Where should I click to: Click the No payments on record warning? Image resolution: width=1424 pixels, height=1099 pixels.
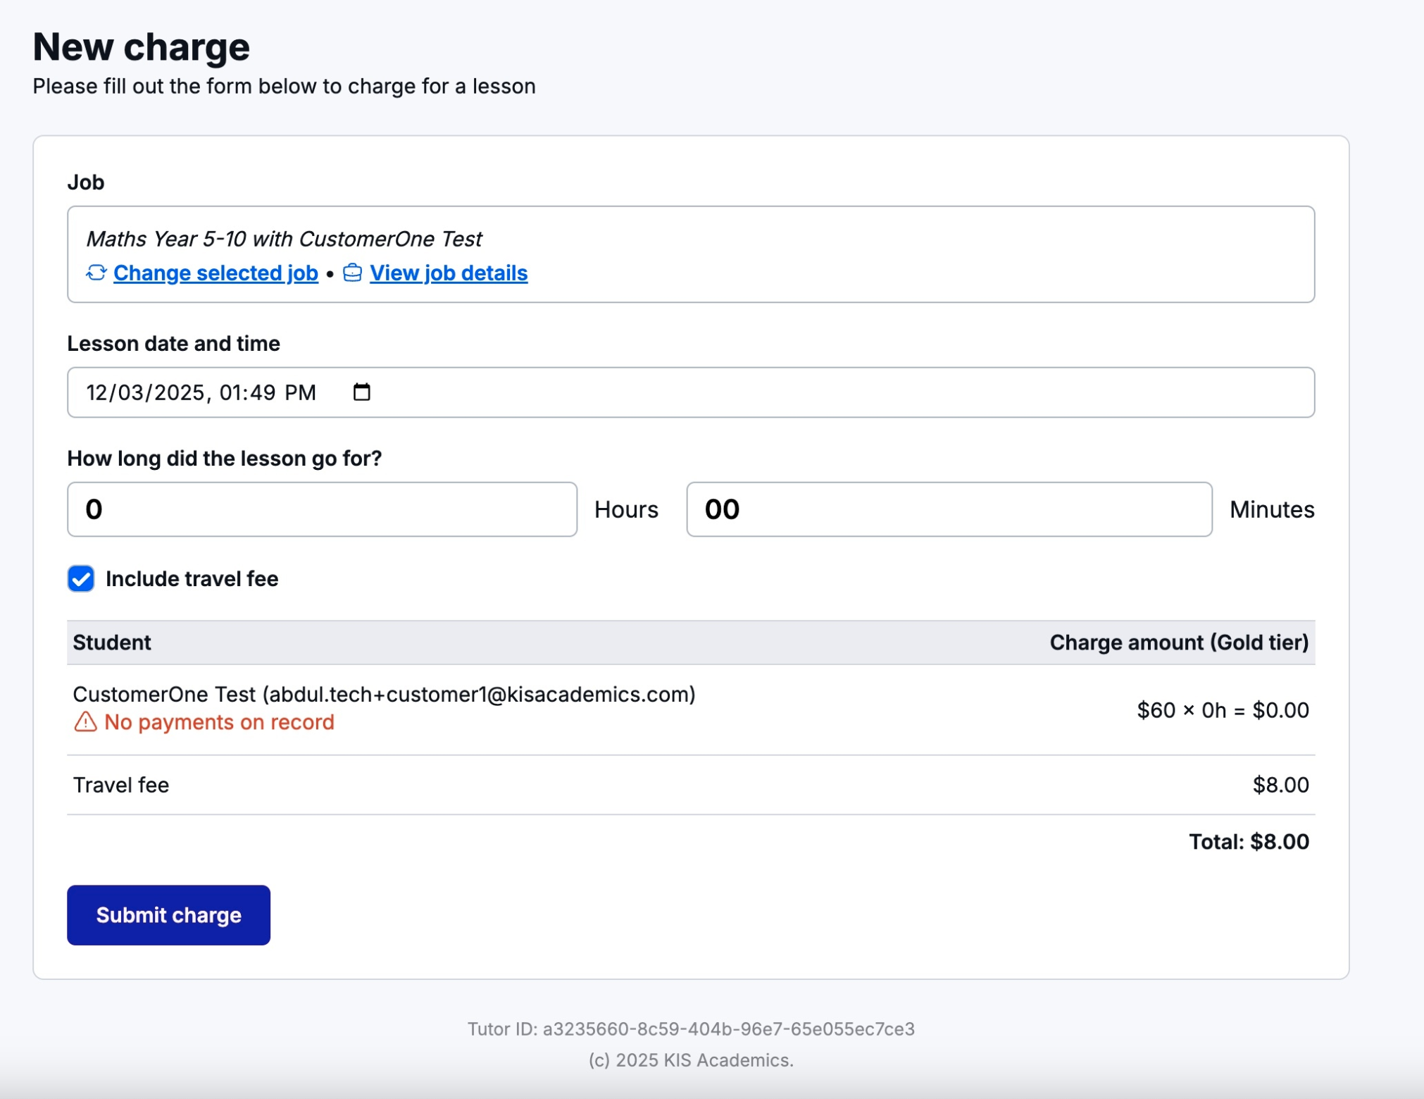tap(218, 722)
